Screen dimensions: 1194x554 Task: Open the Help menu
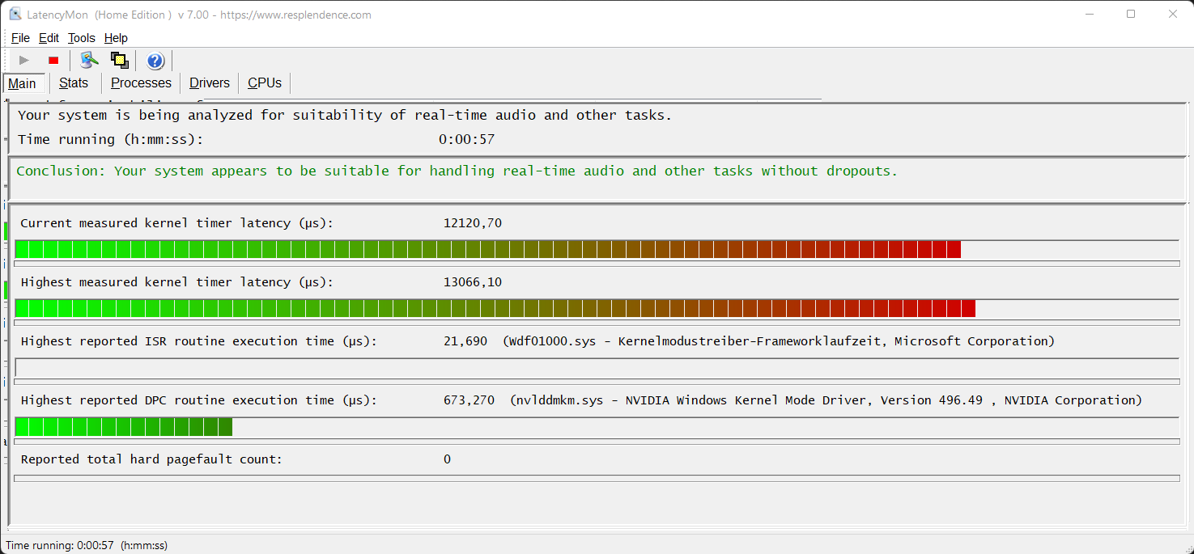[x=116, y=38]
